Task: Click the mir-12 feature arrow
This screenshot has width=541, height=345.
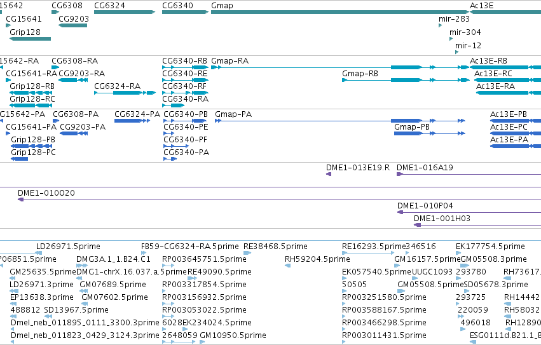Action: (457, 52)
